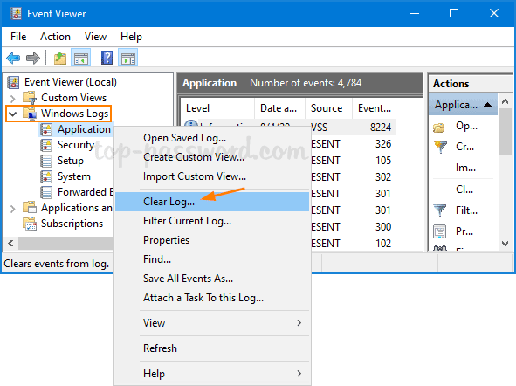The width and height of the screenshot is (516, 386).
Task: Select Save All Events As... menu entry
Action: (212, 279)
